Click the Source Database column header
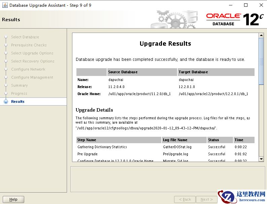This screenshot has width=267, height=204. coord(142,72)
